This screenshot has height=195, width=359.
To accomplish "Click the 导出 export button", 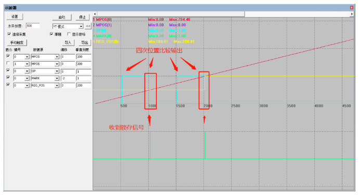I will [x=85, y=43].
